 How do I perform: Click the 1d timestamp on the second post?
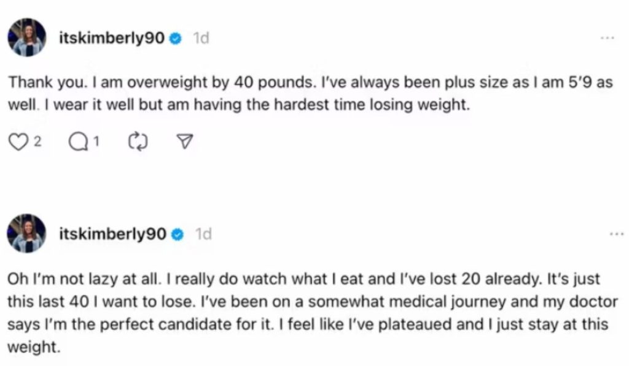point(203,234)
